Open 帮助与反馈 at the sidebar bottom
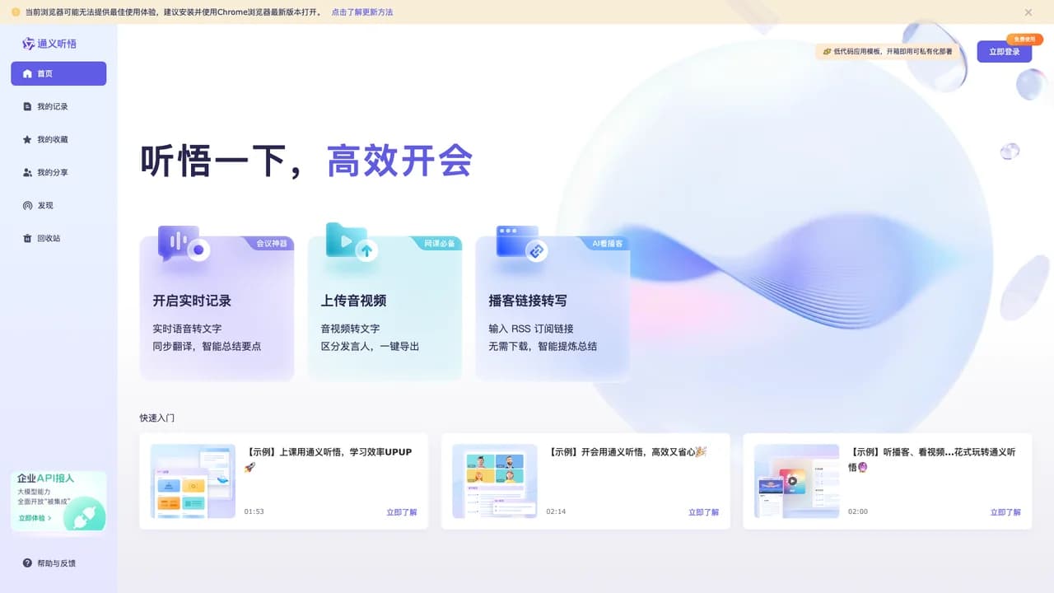Screen dimensions: 1054x593 pyautogui.click(x=58, y=563)
